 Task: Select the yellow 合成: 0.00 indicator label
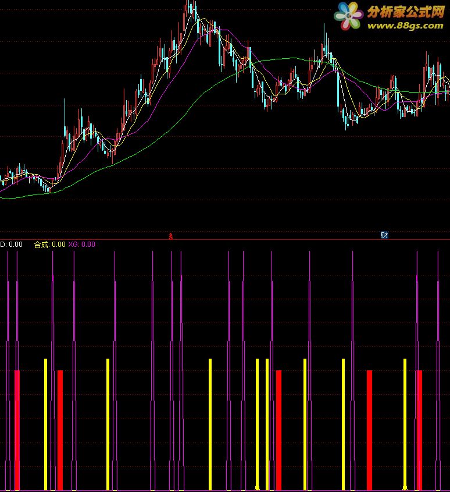(49, 245)
